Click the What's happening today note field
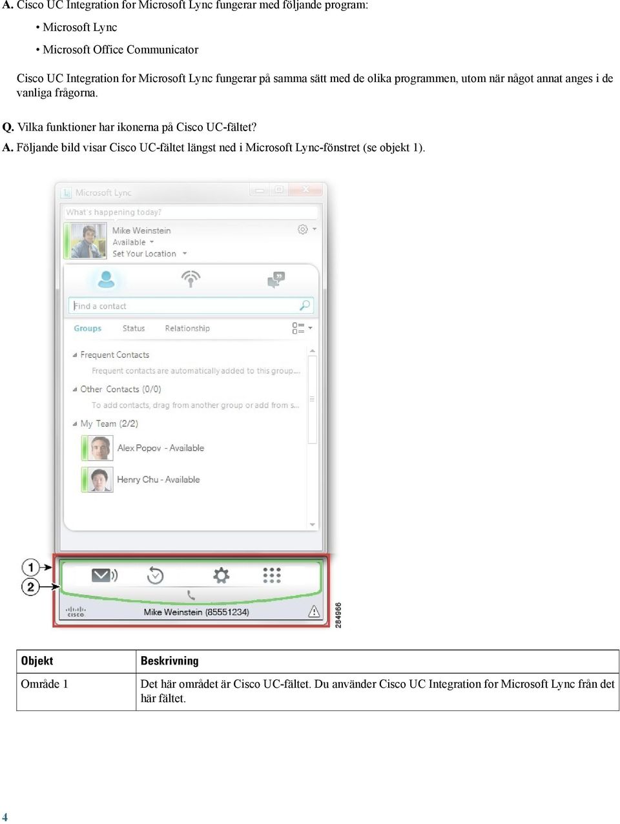Screen dimensions: 620x824 [x=191, y=212]
